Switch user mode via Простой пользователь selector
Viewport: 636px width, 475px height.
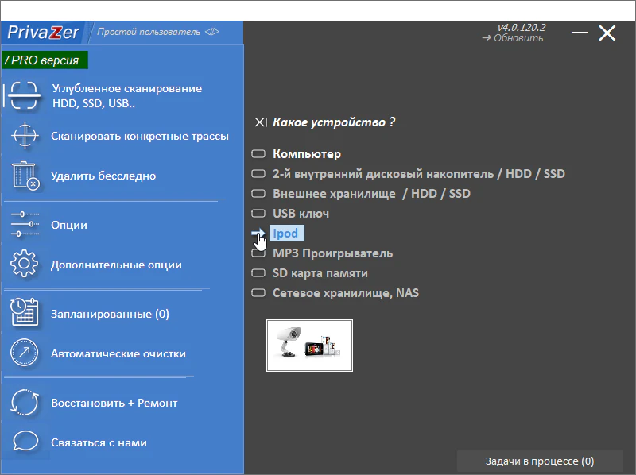point(157,33)
